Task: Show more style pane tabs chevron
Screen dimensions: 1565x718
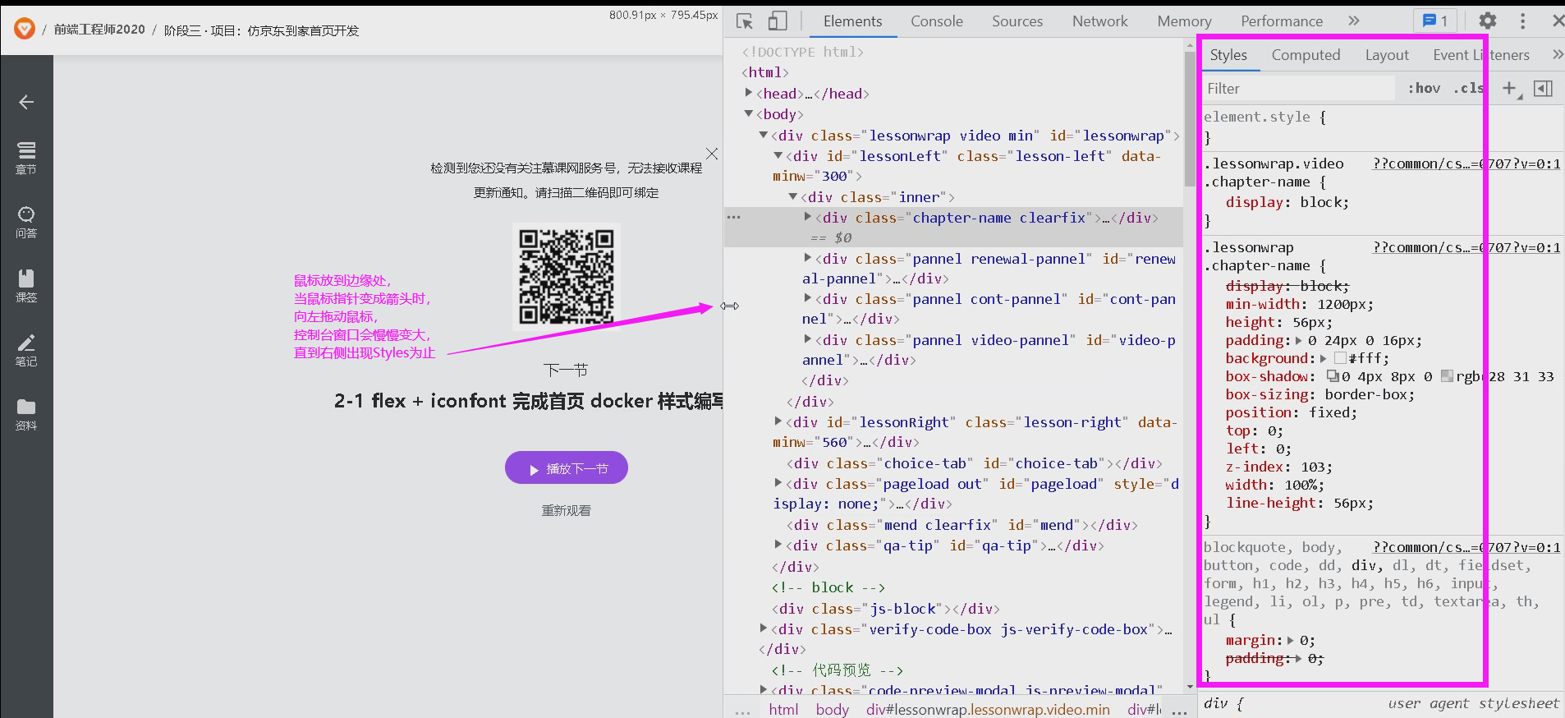Action: click(x=1558, y=55)
